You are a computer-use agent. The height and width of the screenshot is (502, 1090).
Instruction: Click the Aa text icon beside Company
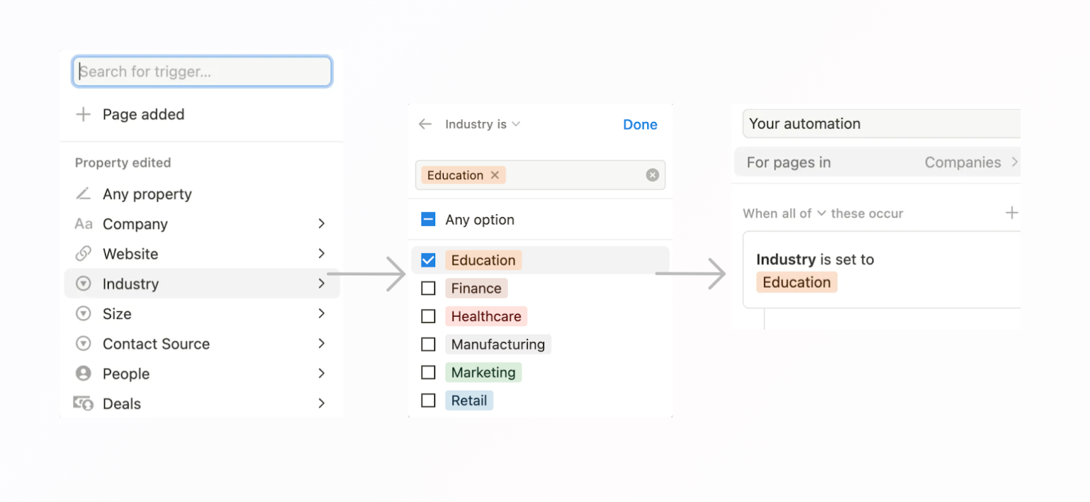click(x=83, y=224)
